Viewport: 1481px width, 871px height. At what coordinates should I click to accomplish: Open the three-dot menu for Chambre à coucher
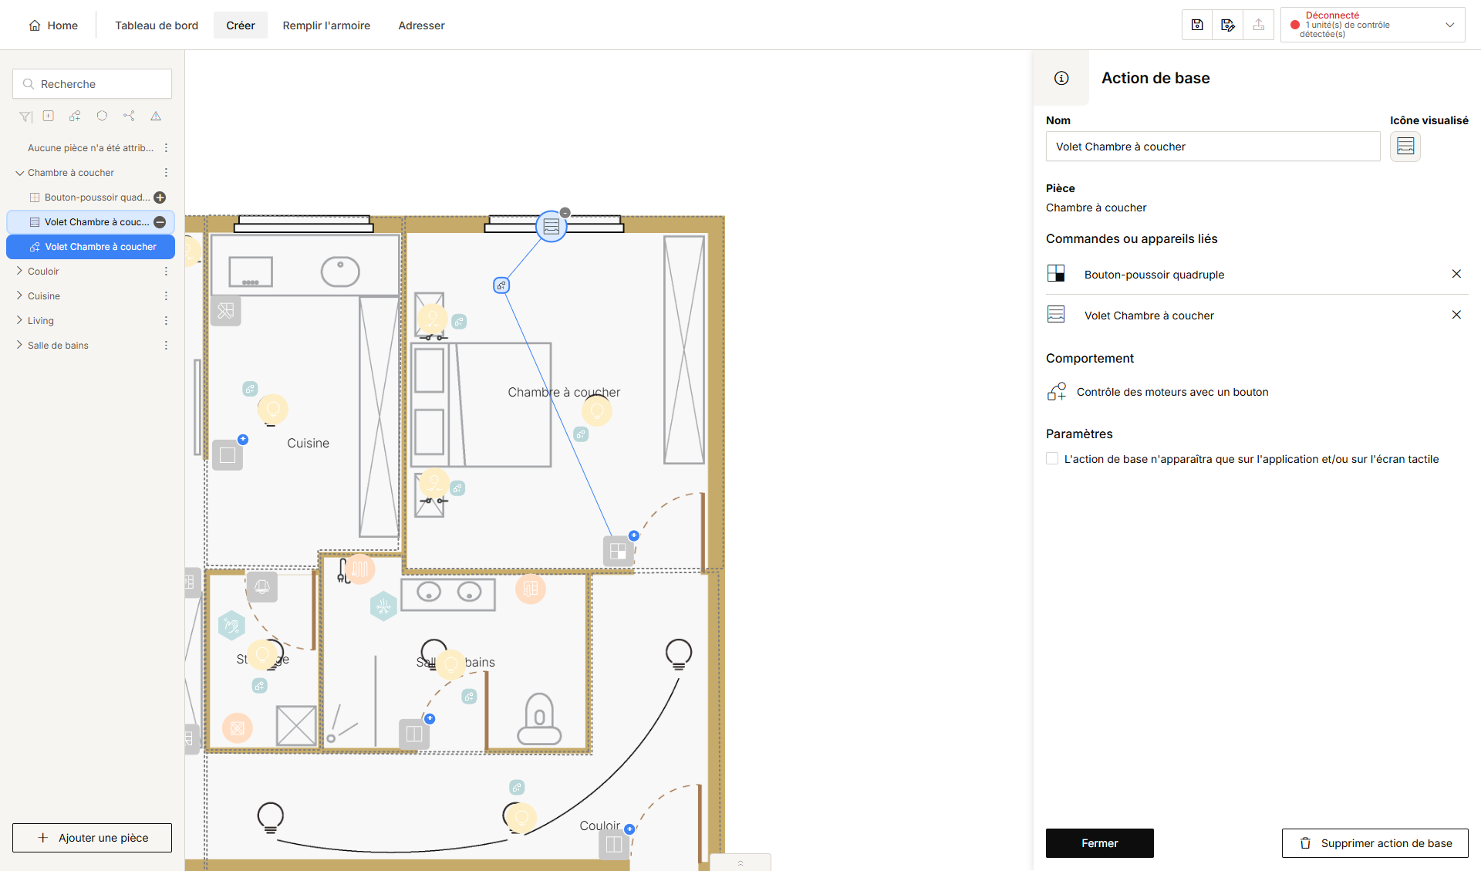point(166,173)
